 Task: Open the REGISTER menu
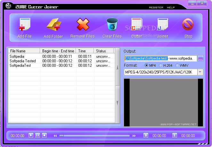[x=156, y=8]
